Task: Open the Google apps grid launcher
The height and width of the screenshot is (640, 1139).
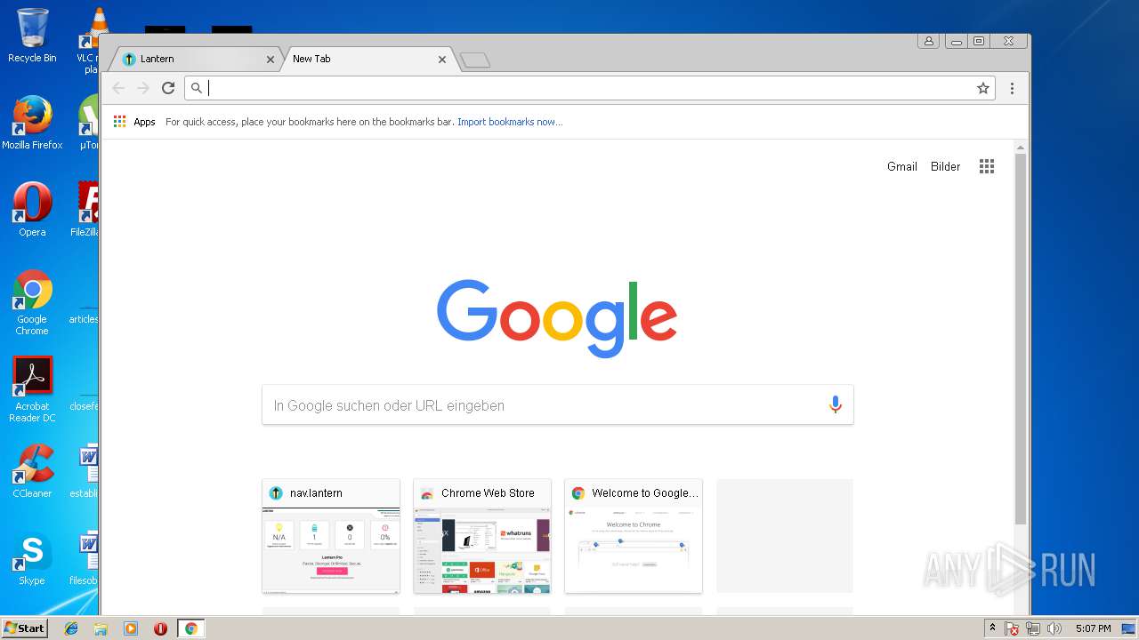Action: [x=987, y=166]
